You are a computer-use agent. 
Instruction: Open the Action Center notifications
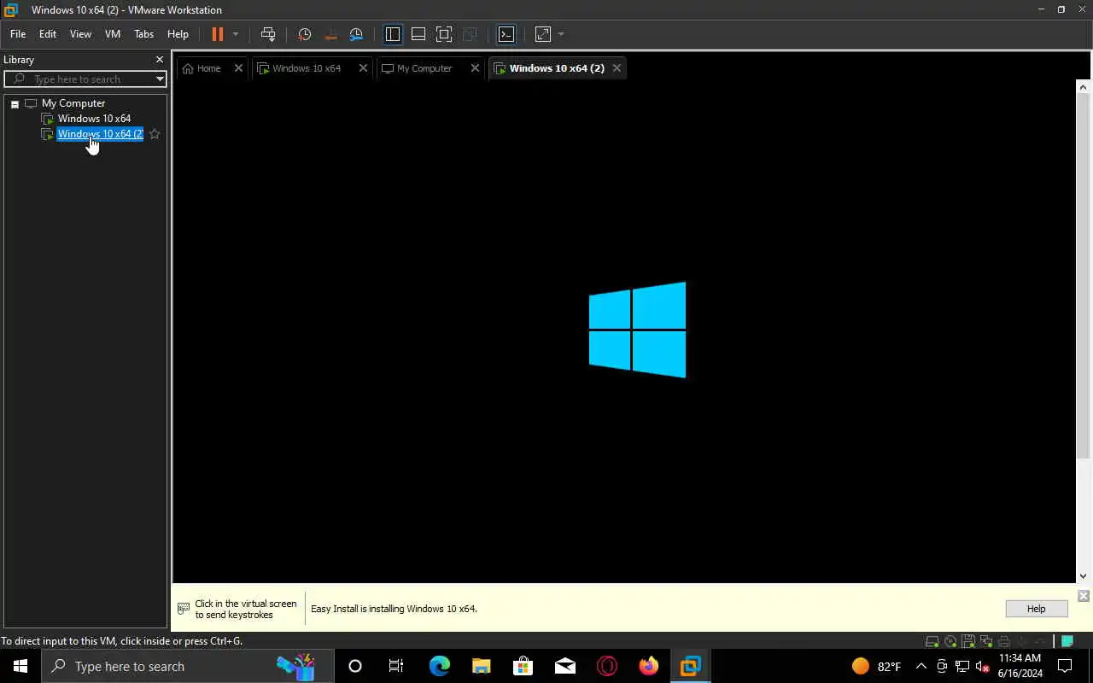pyautogui.click(x=1065, y=666)
